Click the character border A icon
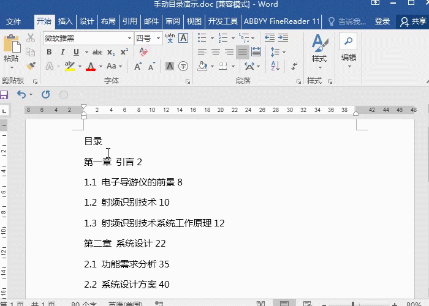 183,38
